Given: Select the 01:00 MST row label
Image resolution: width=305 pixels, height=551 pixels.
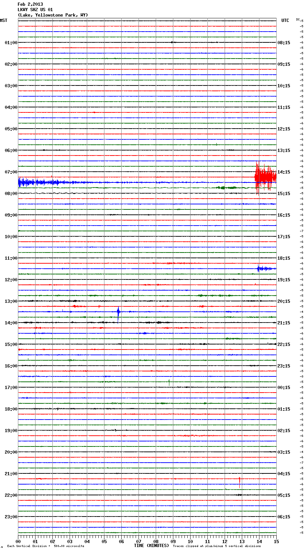Looking at the screenshot, I should [11, 43].
